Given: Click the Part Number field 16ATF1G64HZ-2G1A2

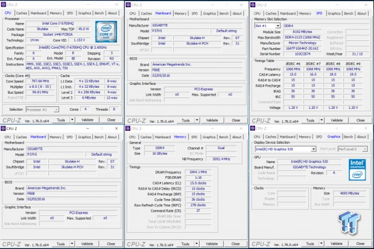Looking at the screenshot, I should coord(302,48).
